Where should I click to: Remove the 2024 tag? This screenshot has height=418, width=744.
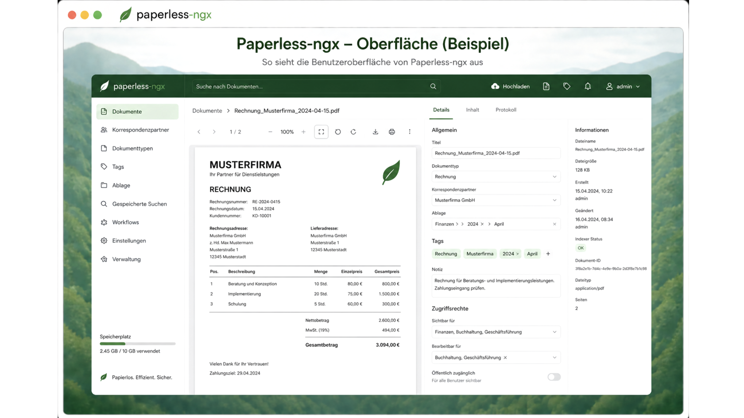pyautogui.click(x=517, y=254)
